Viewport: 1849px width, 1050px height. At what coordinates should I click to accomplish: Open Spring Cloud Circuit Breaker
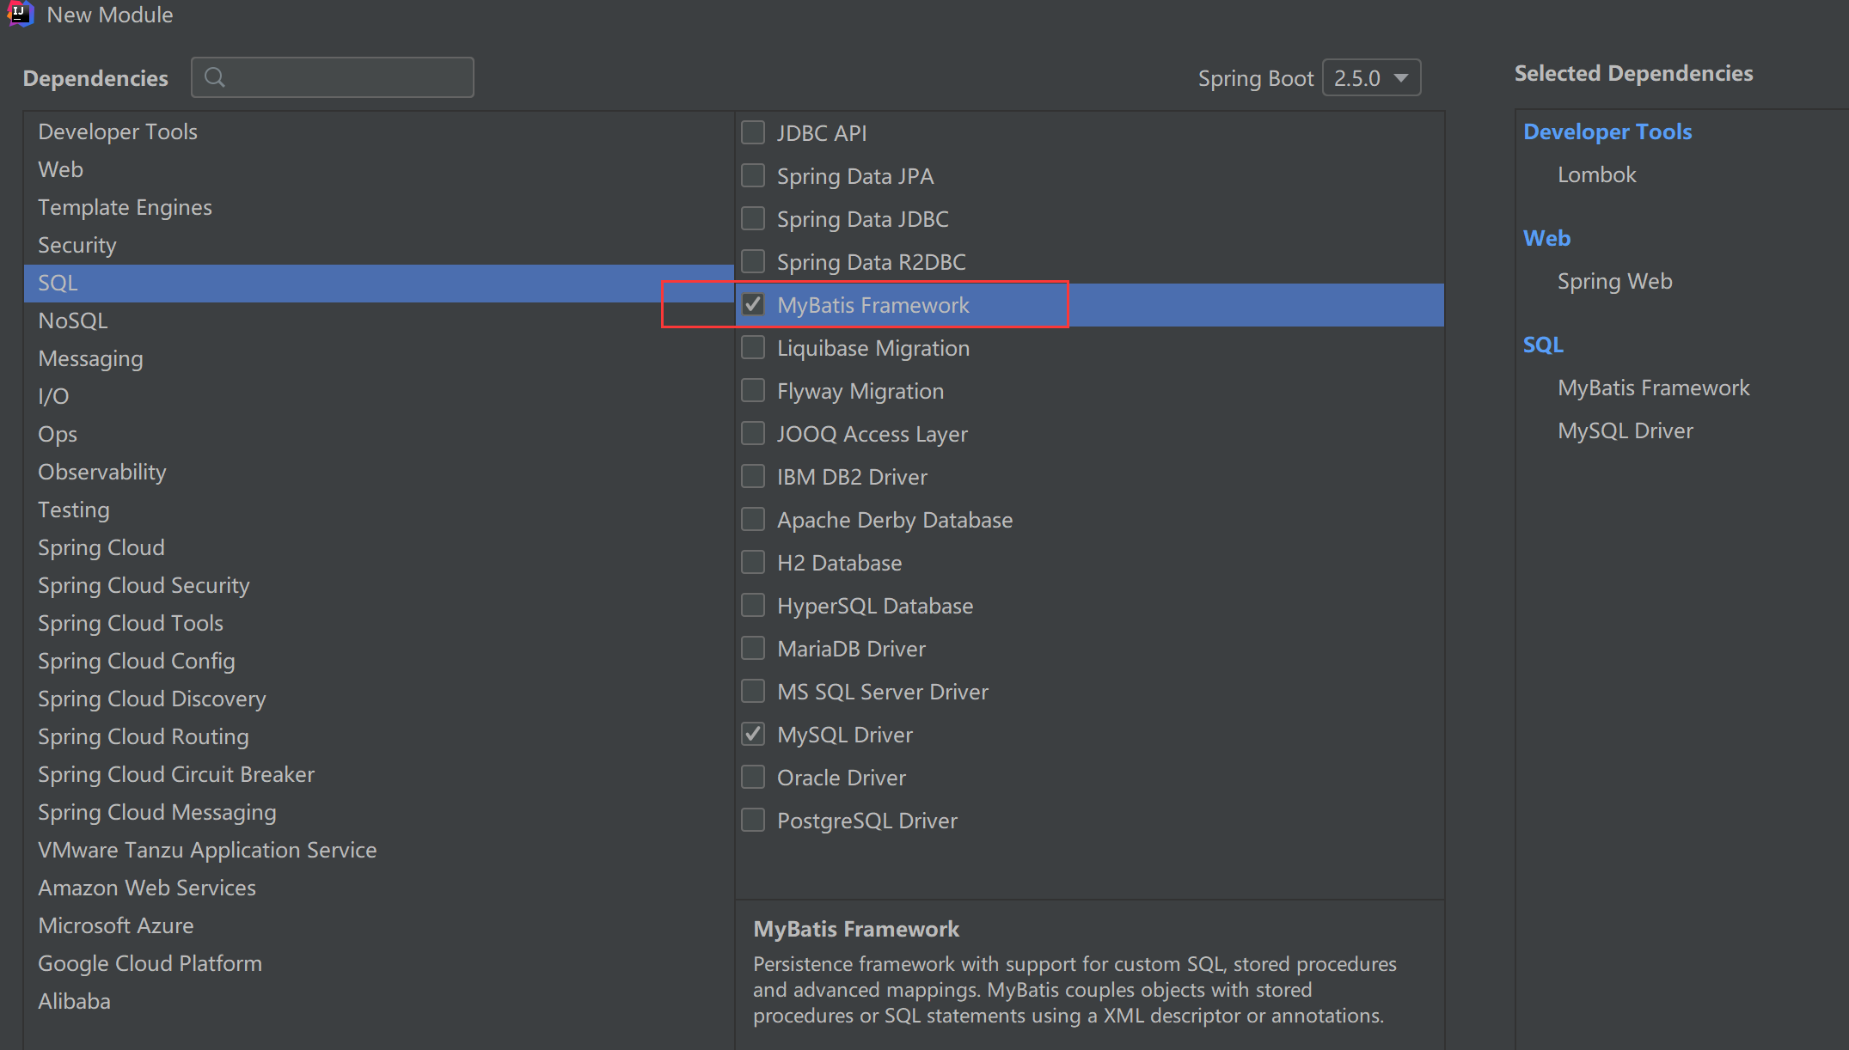point(379,774)
